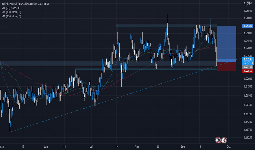Open the CAD currency selector

coord(248,3)
